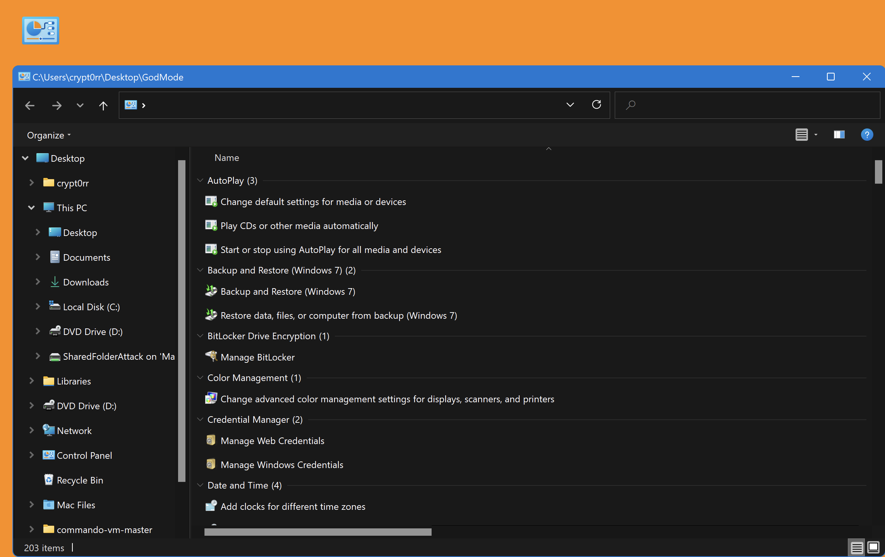
Task: Open the GodMode desktop shortcut icon
Action: tap(41, 31)
